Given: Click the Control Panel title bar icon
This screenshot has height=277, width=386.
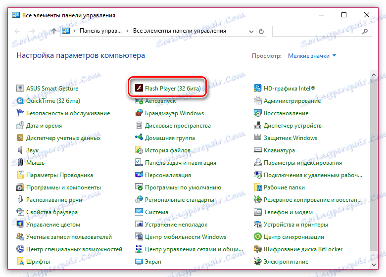Looking at the screenshot, I should 16,15.
